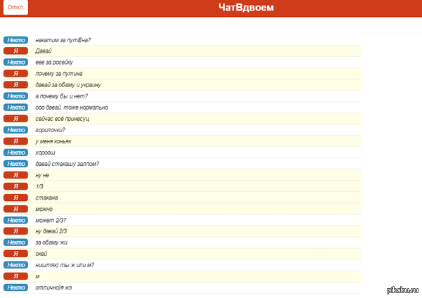This screenshot has width=422, height=298.
Task: Click the message 'сейчас всё принесуц'
Action: tap(62, 119)
